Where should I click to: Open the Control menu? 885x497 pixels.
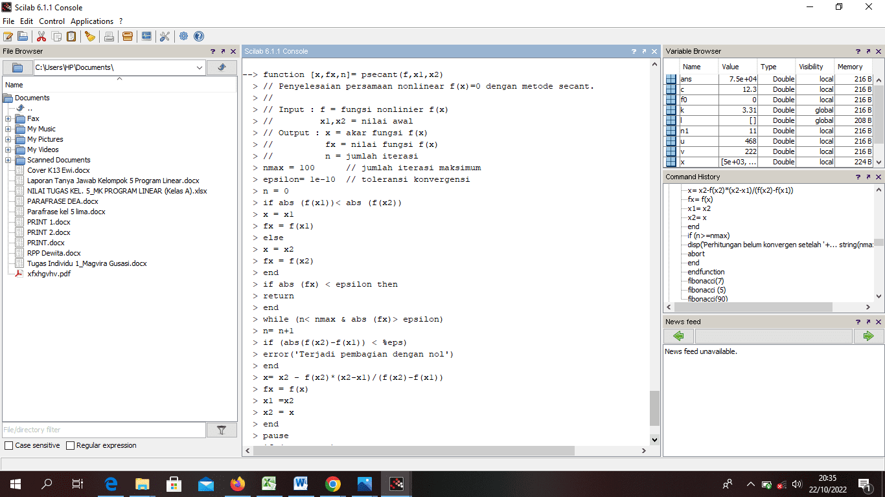click(52, 21)
